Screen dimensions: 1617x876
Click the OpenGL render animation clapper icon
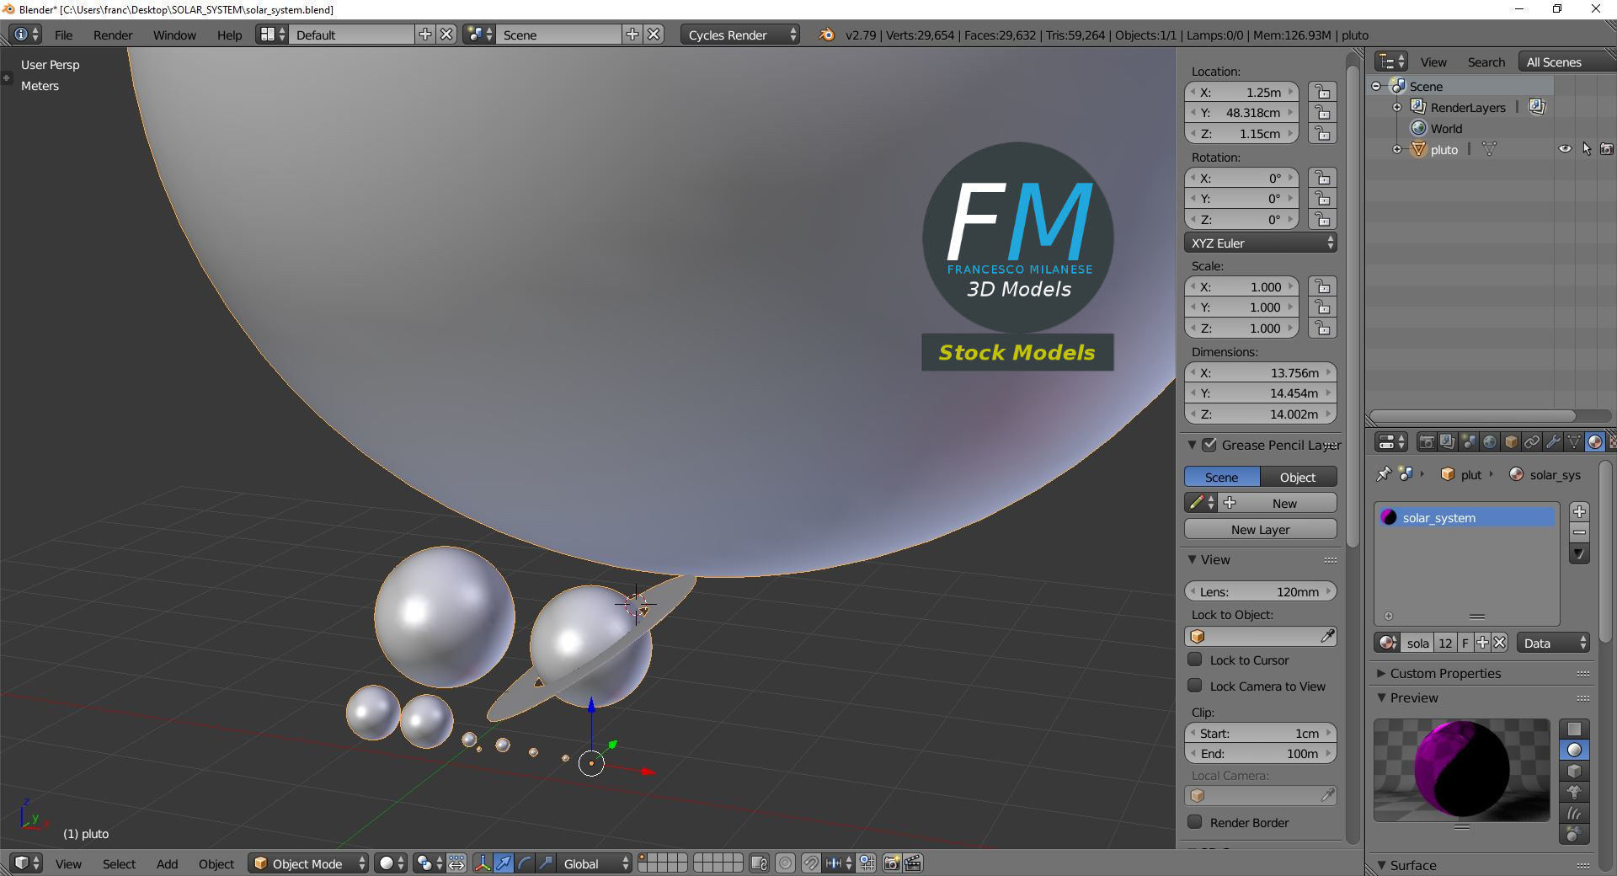click(x=913, y=863)
